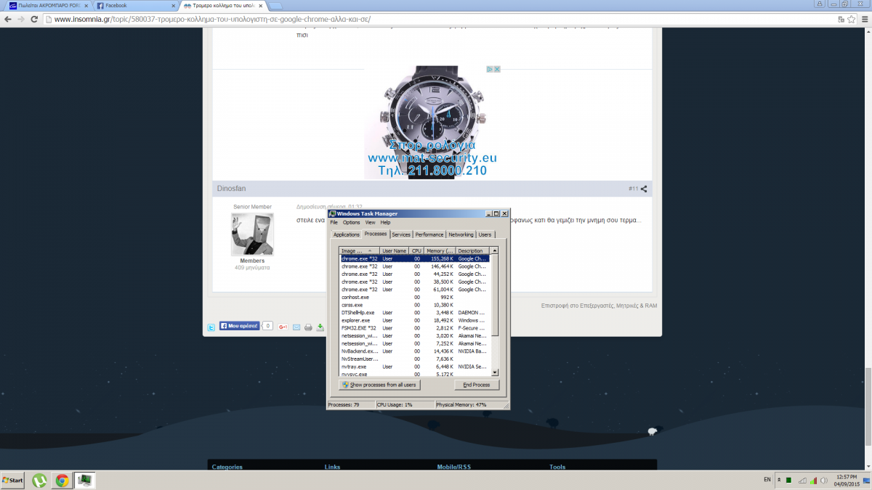Image resolution: width=872 pixels, height=490 pixels.
Task: Select the explorer.exe process row
Action: pyautogui.click(x=416, y=320)
